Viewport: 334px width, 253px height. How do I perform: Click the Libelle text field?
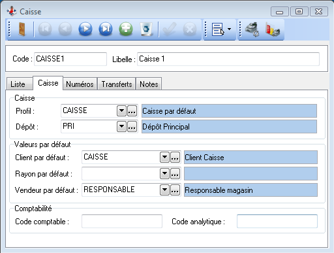click(x=228, y=59)
